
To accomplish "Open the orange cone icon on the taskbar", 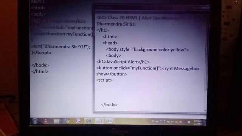I will (x=46, y=121).
